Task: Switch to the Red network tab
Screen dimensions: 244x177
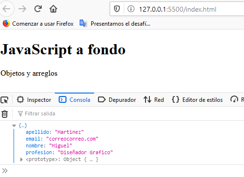Action: 154,100
